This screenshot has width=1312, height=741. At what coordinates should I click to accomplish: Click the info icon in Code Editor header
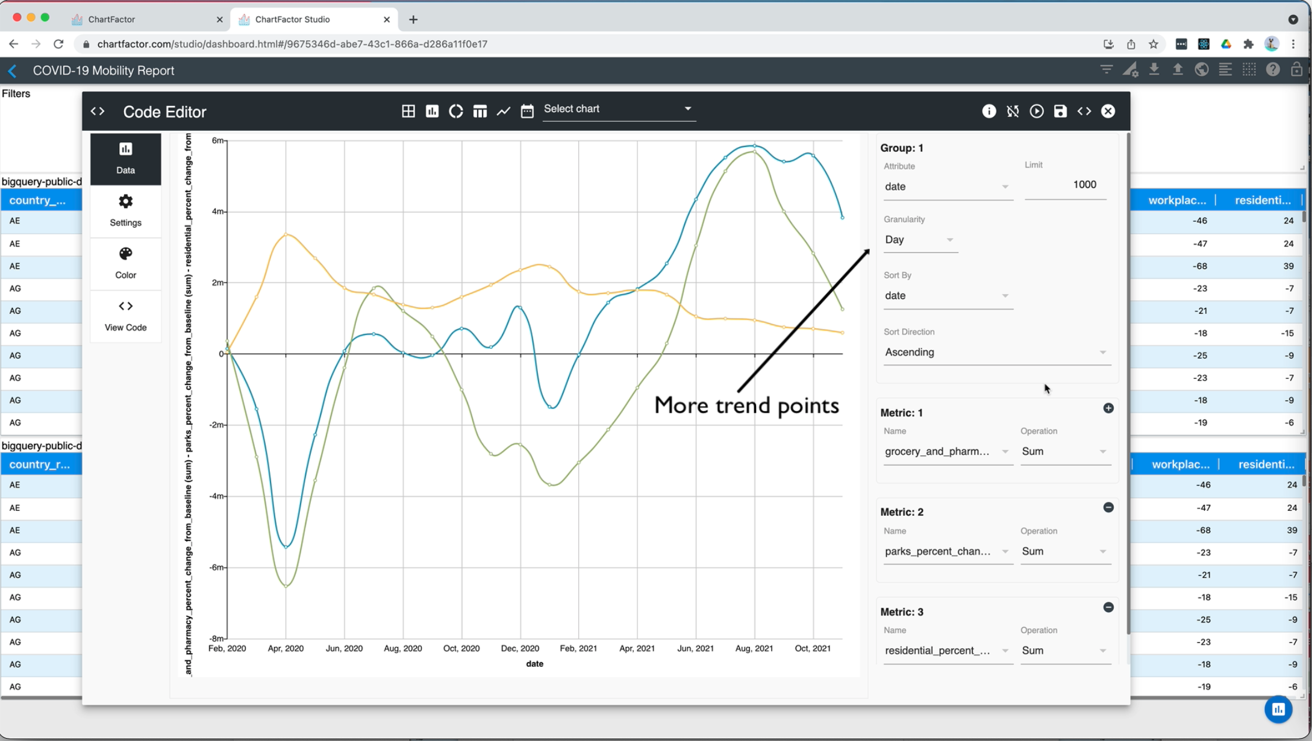click(x=989, y=111)
